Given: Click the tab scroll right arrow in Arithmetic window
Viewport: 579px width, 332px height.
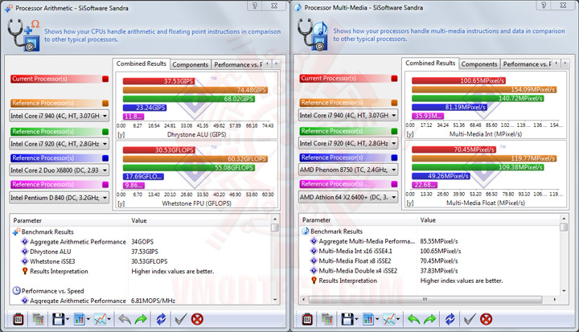Looking at the screenshot, I should coord(276,64).
